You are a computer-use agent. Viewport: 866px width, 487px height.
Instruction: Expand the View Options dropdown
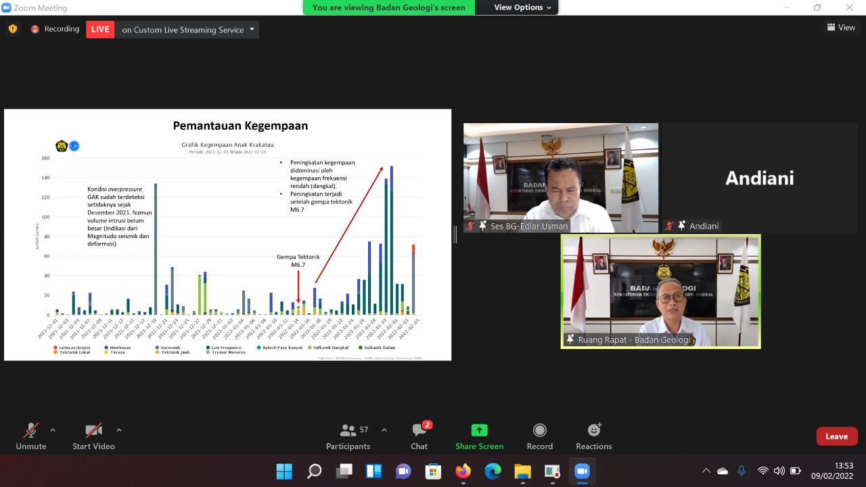click(522, 7)
